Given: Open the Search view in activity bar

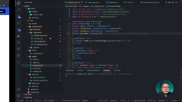Looking at the screenshot, I should pos(18,10).
